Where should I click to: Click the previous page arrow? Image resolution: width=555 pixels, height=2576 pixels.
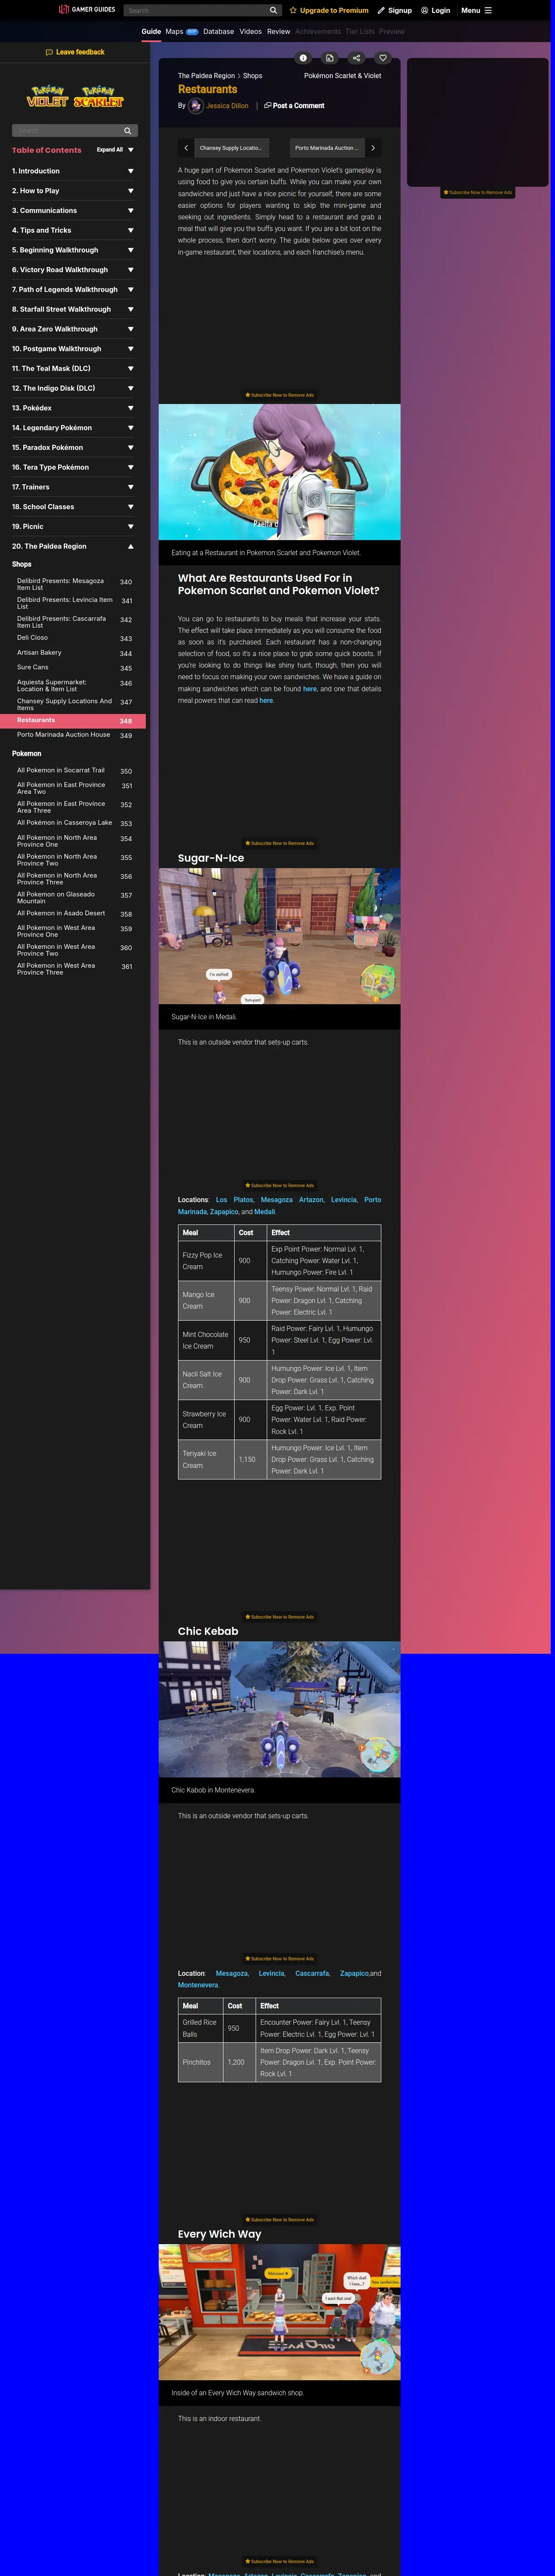coord(186,148)
